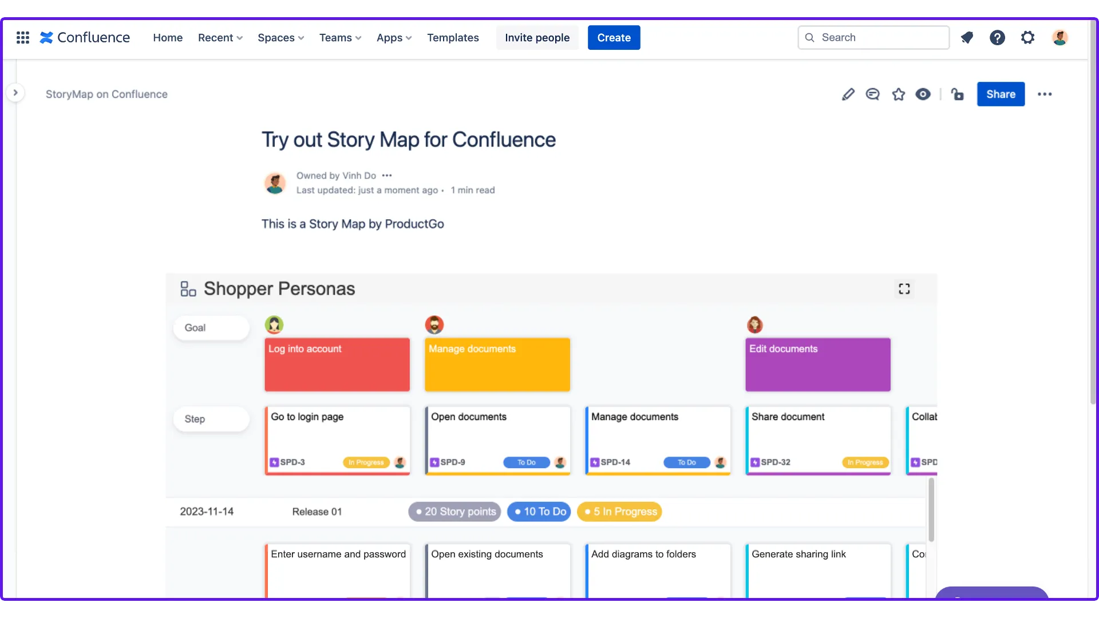Image resolution: width=1099 pixels, height=618 pixels.
Task: Click the story map vertical scrollbar
Action: (x=931, y=509)
